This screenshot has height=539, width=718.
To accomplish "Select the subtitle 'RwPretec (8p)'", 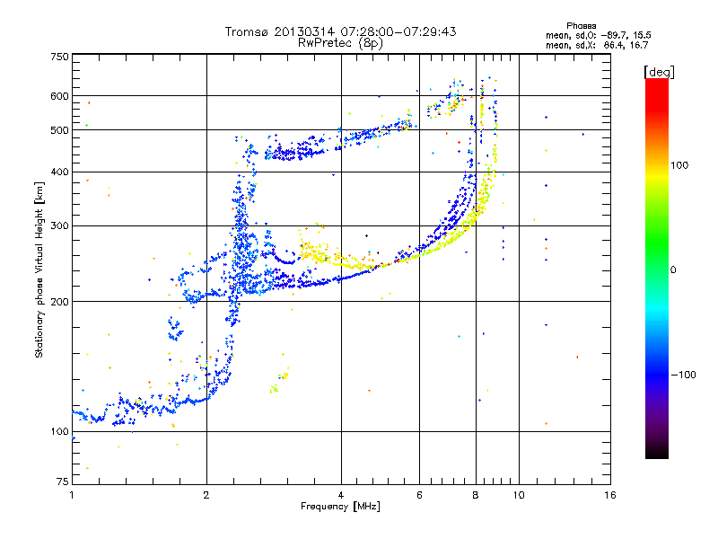I will click(340, 43).
